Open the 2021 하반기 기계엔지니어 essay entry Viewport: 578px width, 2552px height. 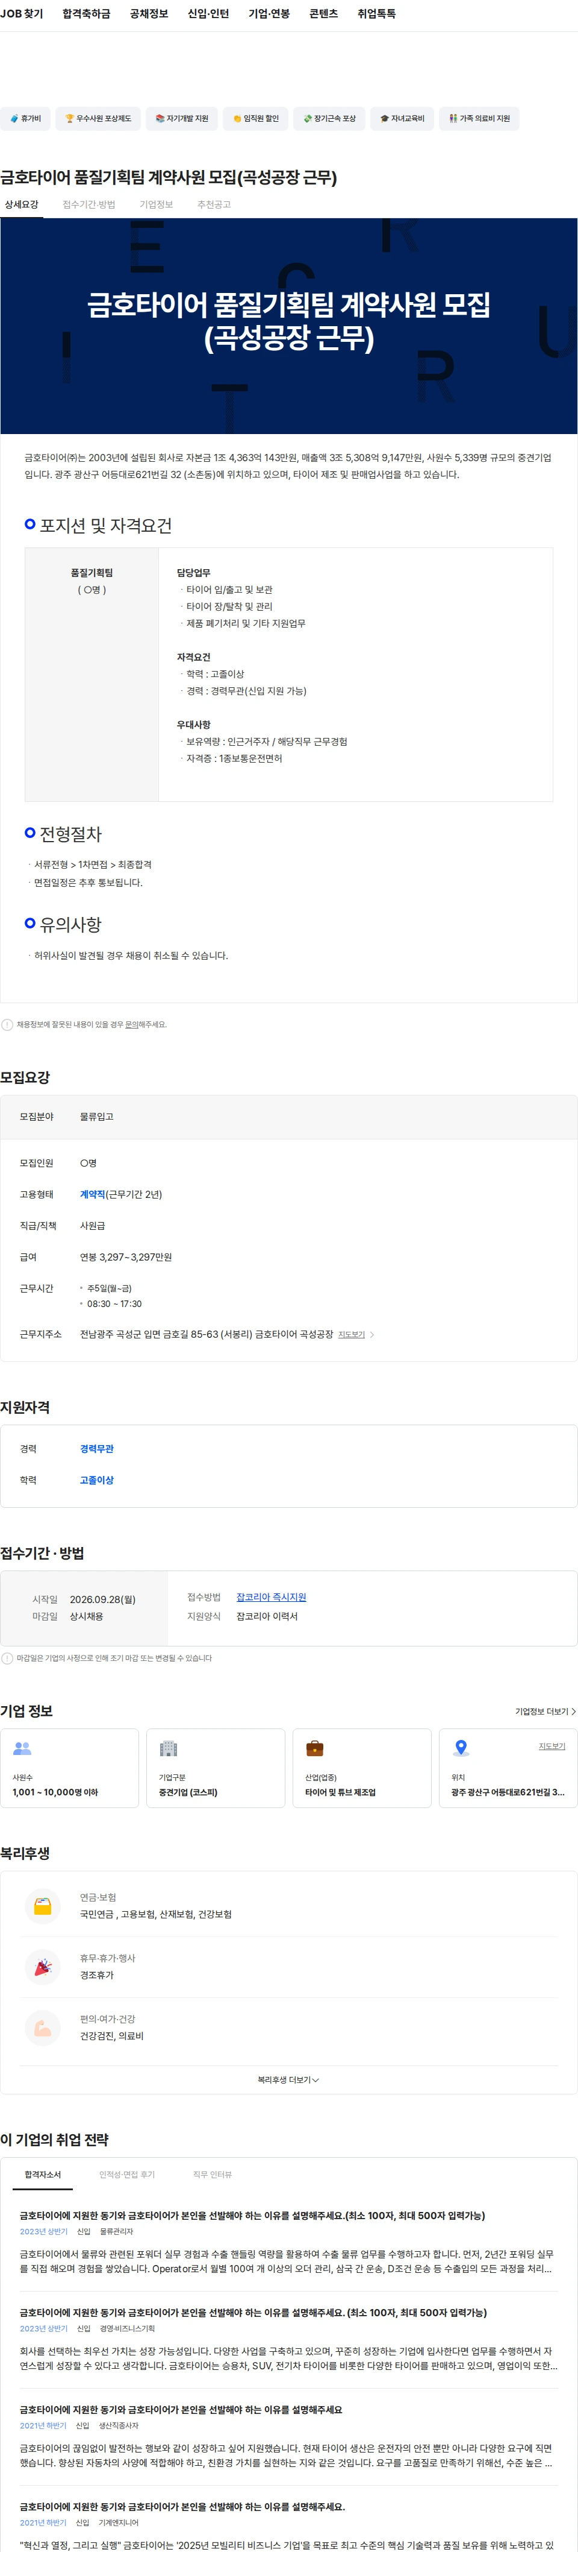tap(289, 2525)
